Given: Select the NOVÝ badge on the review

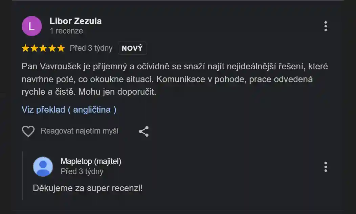Looking at the screenshot, I should point(132,48).
